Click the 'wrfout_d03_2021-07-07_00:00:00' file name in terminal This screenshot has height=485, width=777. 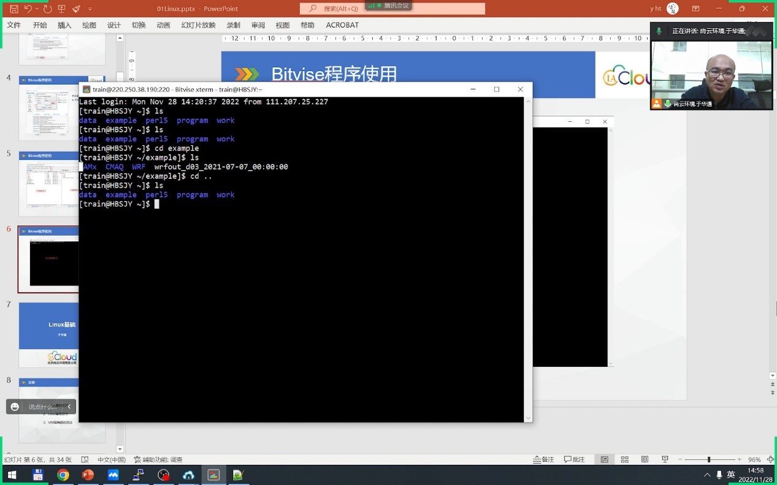pos(221,167)
